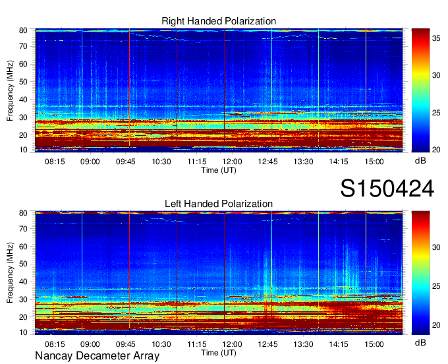Image resolution: width=448 pixels, height=364 pixels.
Task: Click the lower plot's dB colorbar
Action: (x=420, y=273)
